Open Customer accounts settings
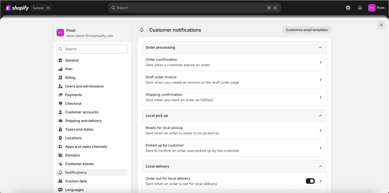 (92, 112)
